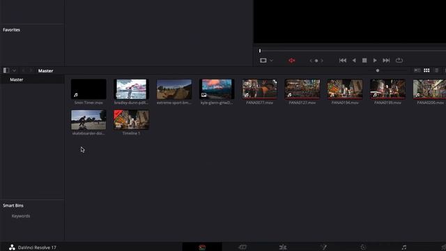Go to first frame

point(343,61)
